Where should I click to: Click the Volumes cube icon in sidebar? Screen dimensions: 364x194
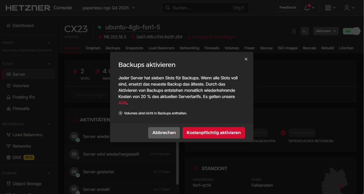pos(9,86)
